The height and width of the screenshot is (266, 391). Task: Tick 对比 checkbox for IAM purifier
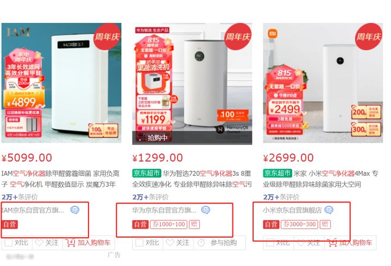tap(9, 243)
